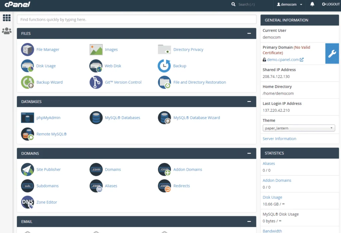The image size is (341, 233).
Task: Click the Logout button
Action: (x=331, y=4)
